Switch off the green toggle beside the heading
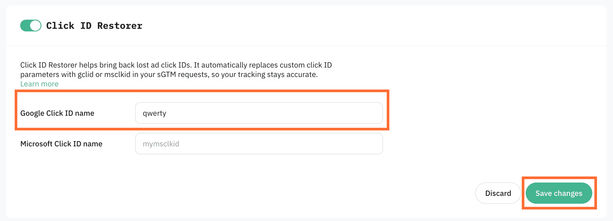This screenshot has height=221, width=613. click(x=31, y=26)
